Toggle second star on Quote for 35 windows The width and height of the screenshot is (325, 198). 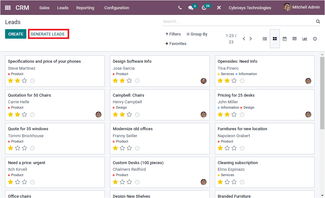click(x=17, y=148)
